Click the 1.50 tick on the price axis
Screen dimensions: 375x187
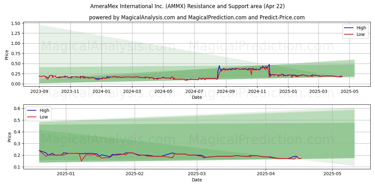tap(16, 23)
